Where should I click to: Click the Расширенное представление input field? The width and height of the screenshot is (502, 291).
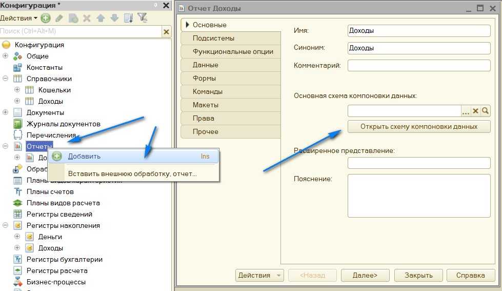[419, 163]
